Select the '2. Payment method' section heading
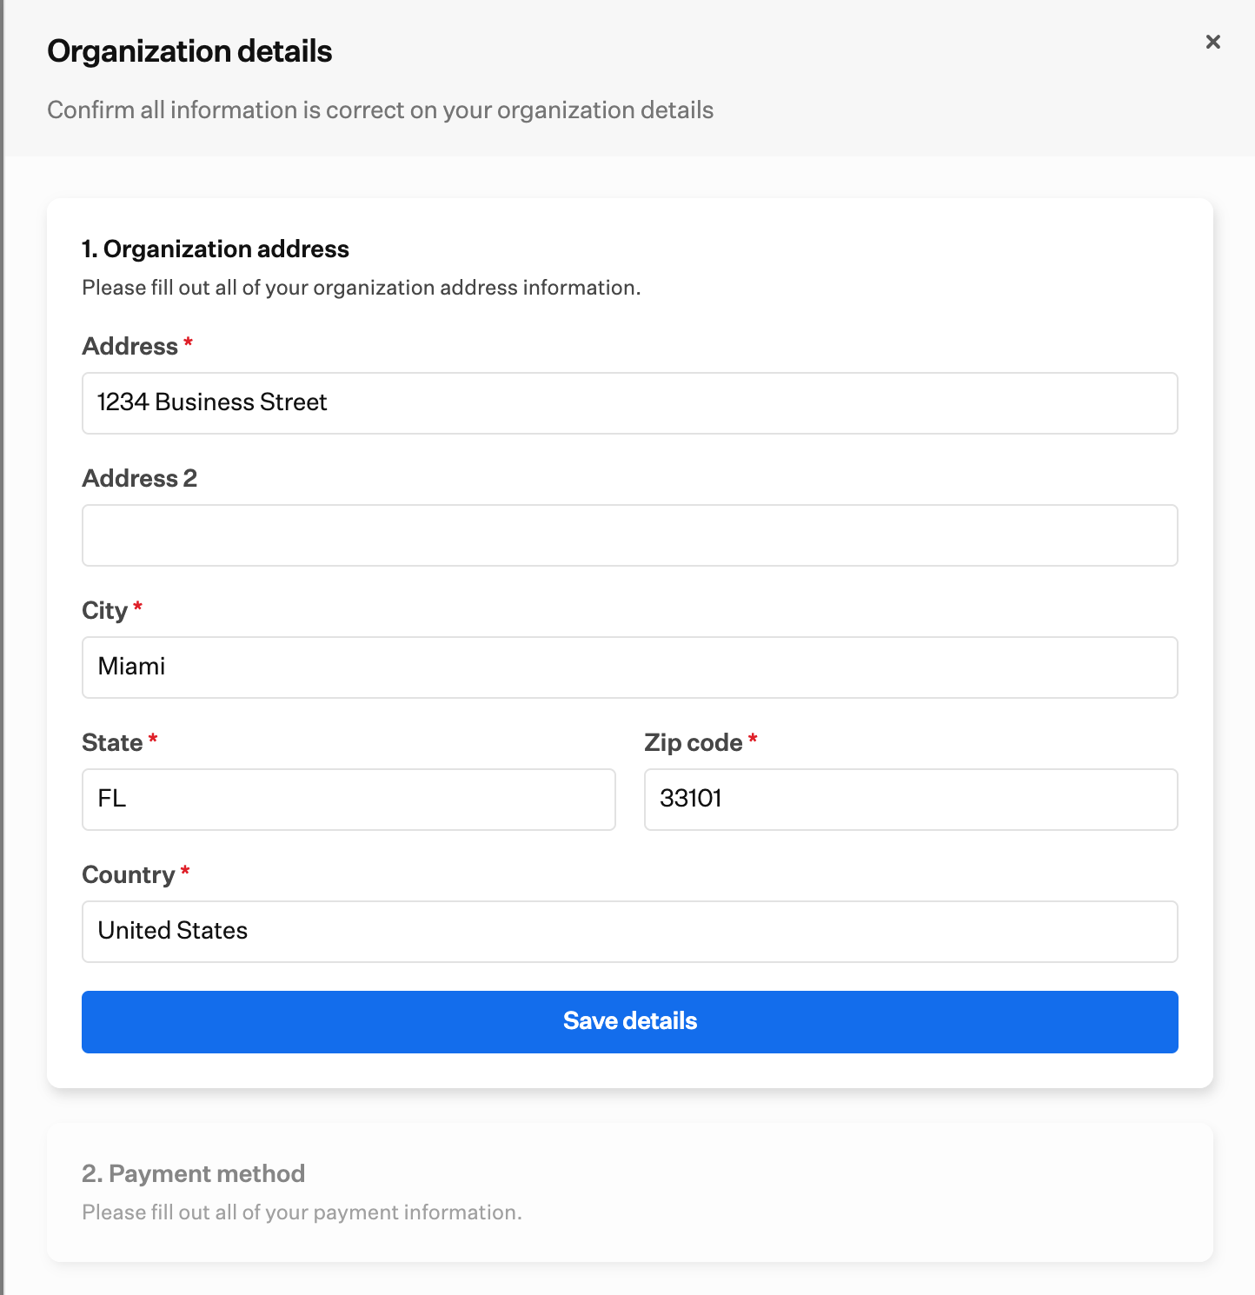Image resolution: width=1255 pixels, height=1295 pixels. click(x=193, y=1173)
